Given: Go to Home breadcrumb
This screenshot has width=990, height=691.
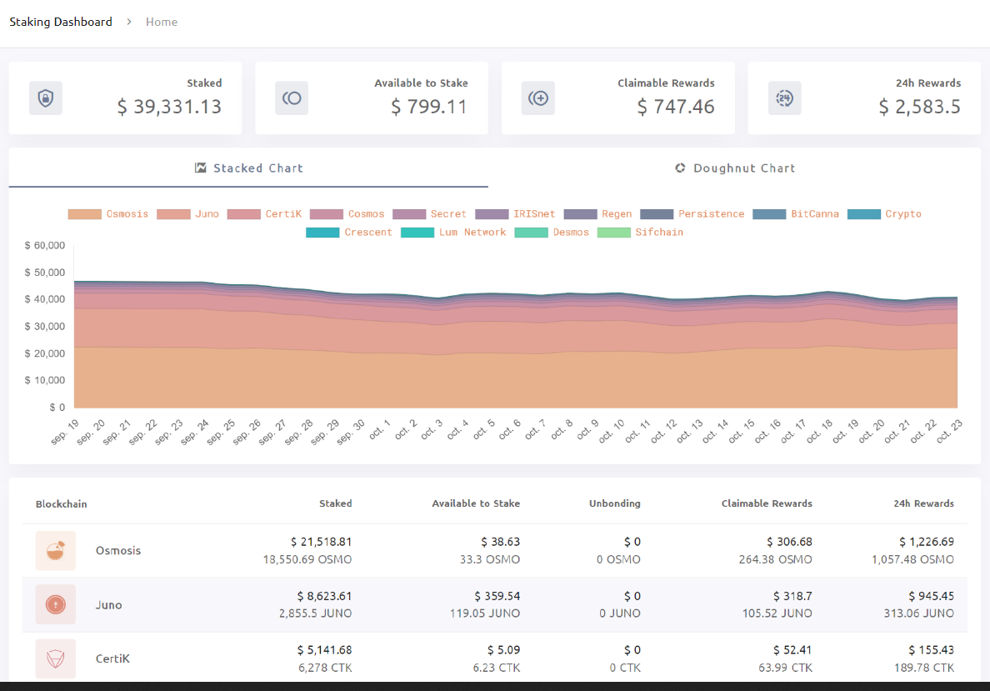Looking at the screenshot, I should pyautogui.click(x=162, y=22).
